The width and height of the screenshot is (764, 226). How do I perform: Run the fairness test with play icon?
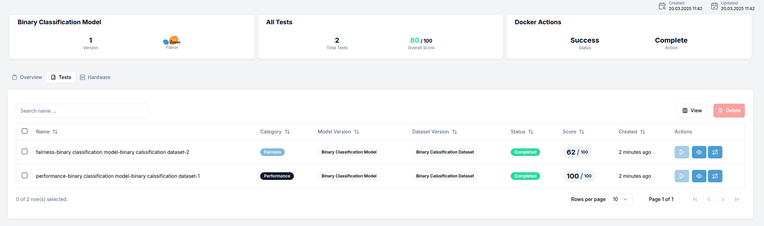point(681,152)
